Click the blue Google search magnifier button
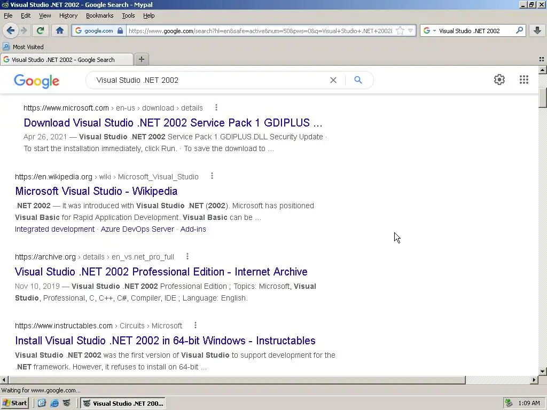This screenshot has height=410, width=547. [x=358, y=80]
